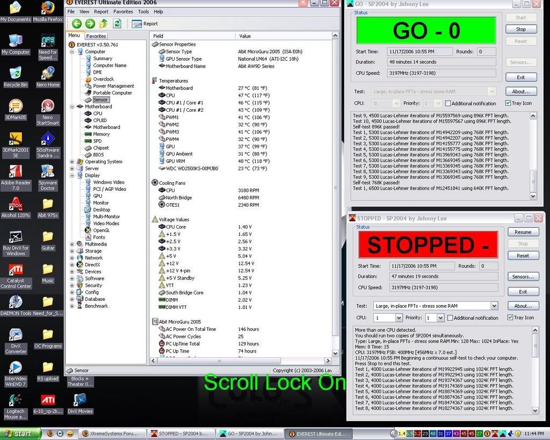
Task: Open the Priority dropdown in STOPPED SP2004 window
Action: point(440,318)
